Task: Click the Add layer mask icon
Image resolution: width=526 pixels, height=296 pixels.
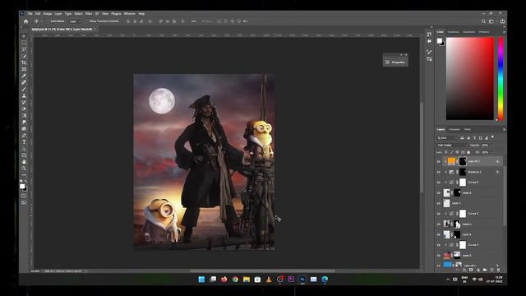Action: tap(471, 270)
